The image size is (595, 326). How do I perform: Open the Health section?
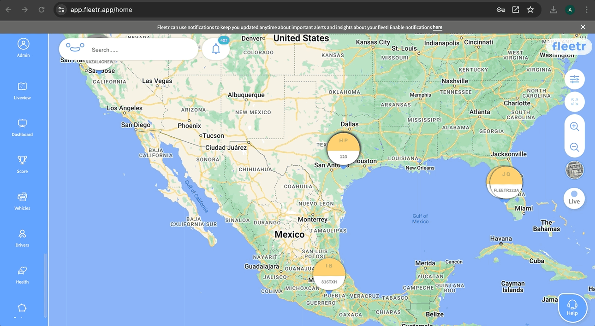[x=22, y=275]
